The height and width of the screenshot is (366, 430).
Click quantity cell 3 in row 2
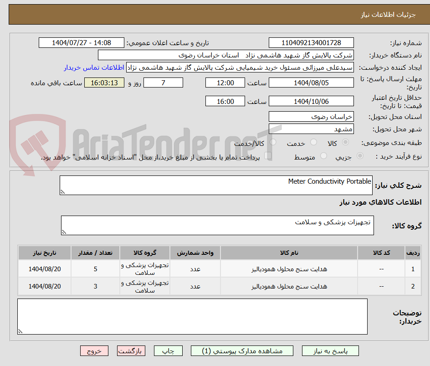(x=96, y=286)
